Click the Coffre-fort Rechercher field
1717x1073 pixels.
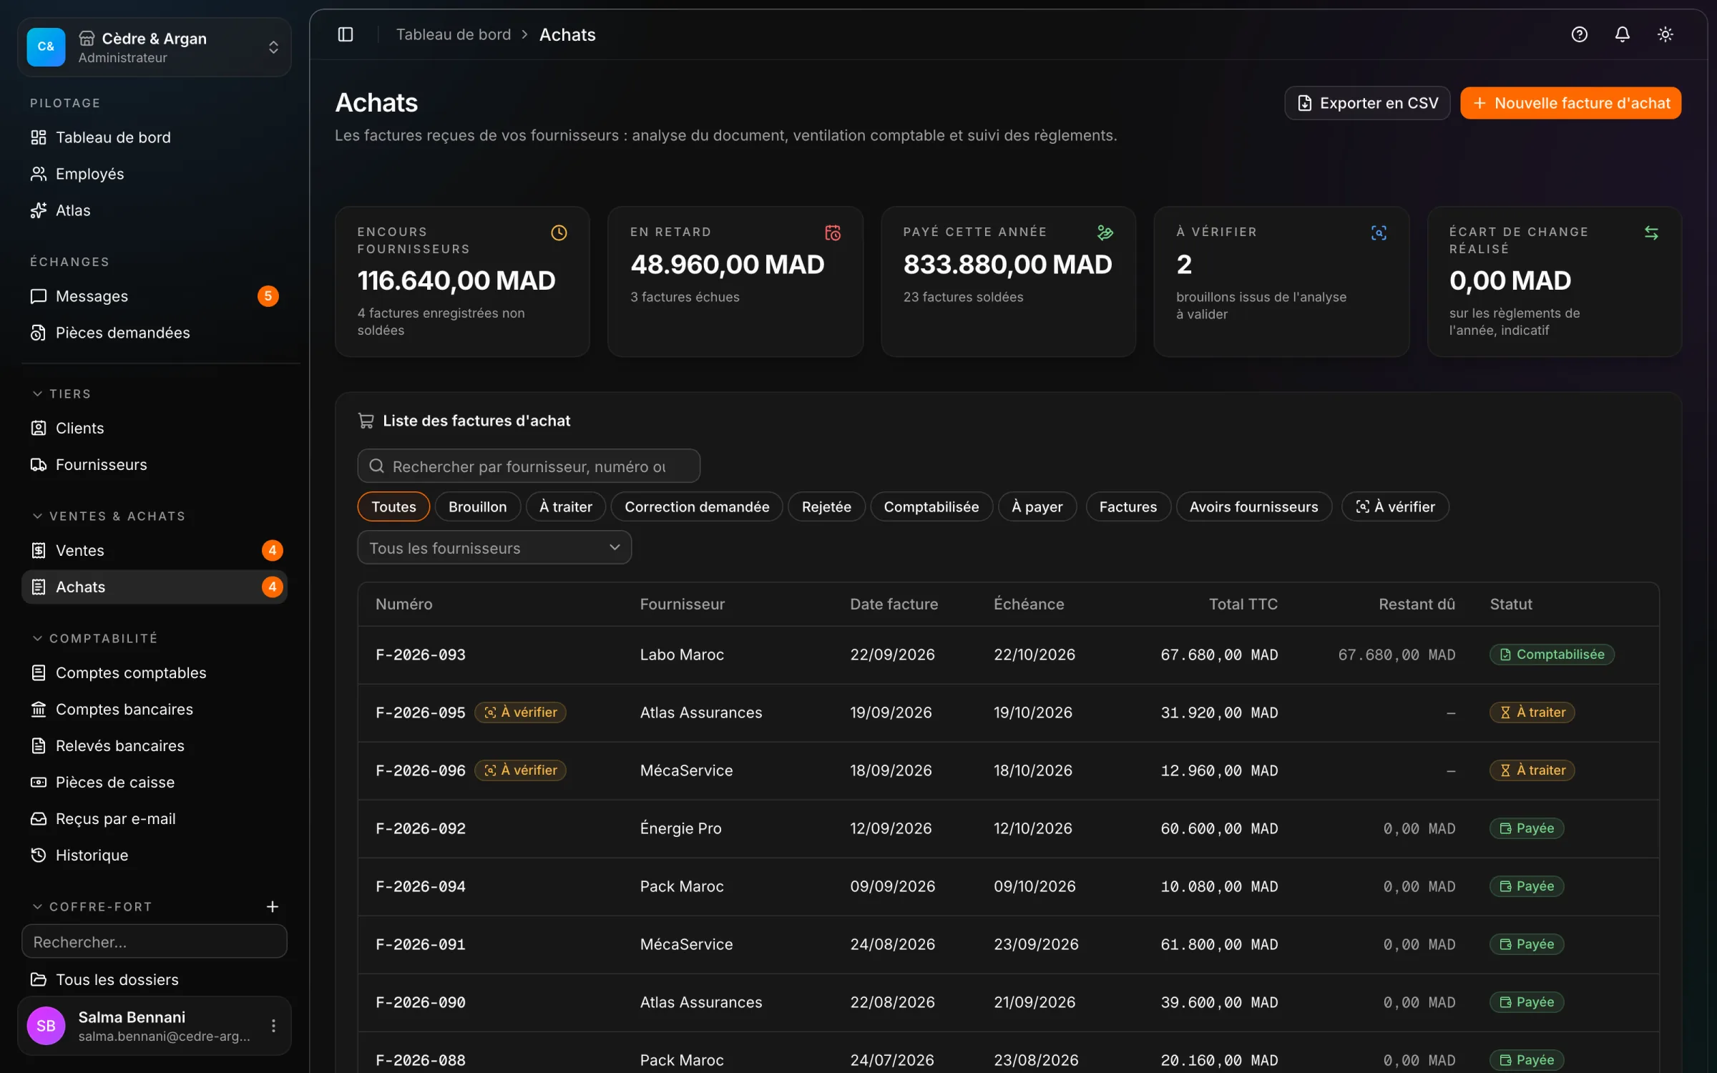[x=154, y=941]
